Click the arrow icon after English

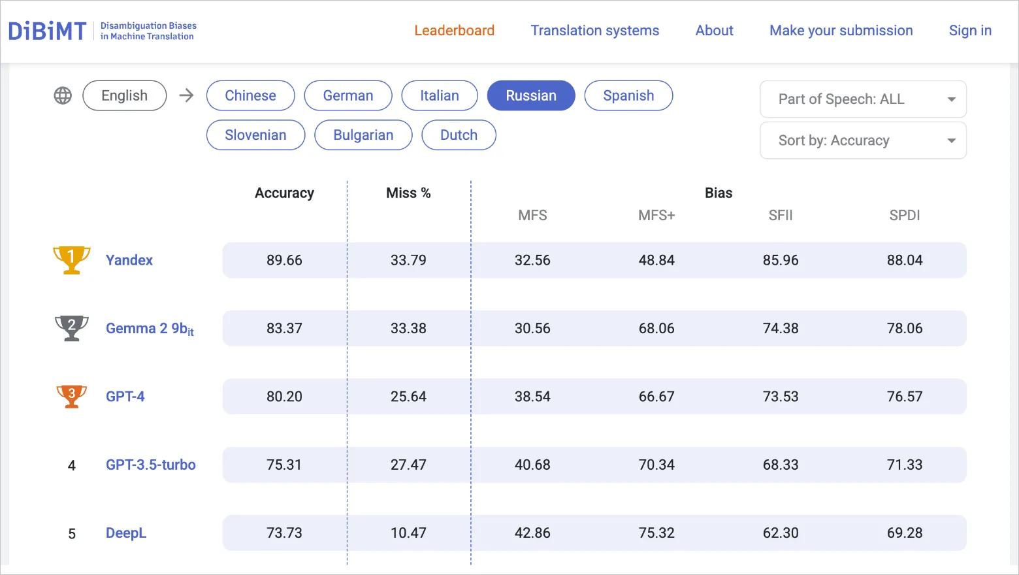coord(187,95)
